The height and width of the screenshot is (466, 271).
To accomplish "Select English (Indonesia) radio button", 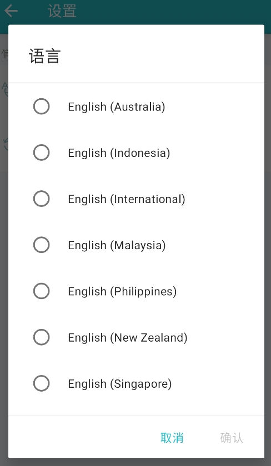I will tap(41, 153).
